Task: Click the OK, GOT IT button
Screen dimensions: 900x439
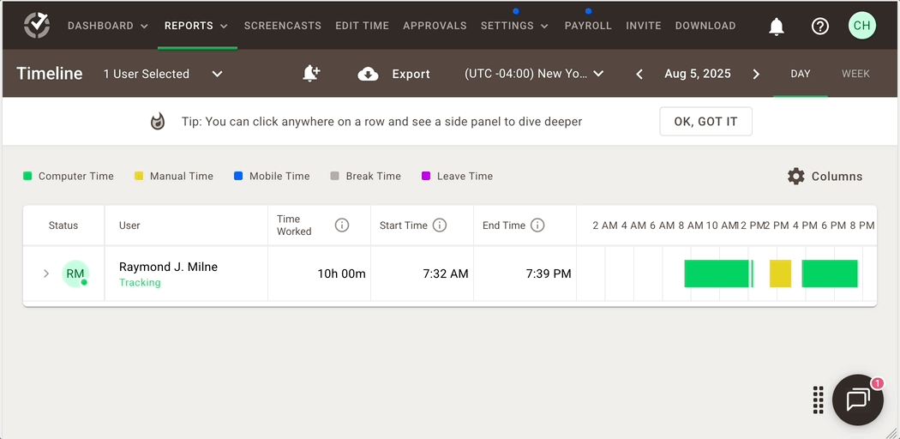Action: point(705,122)
